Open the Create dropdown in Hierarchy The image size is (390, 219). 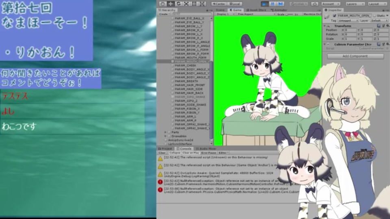coord(164,15)
